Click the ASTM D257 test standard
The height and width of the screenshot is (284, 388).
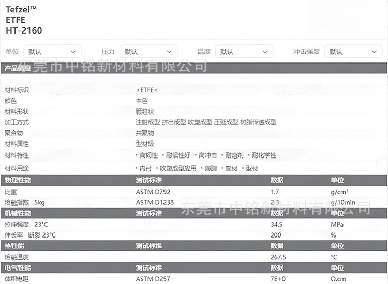[x=153, y=279]
